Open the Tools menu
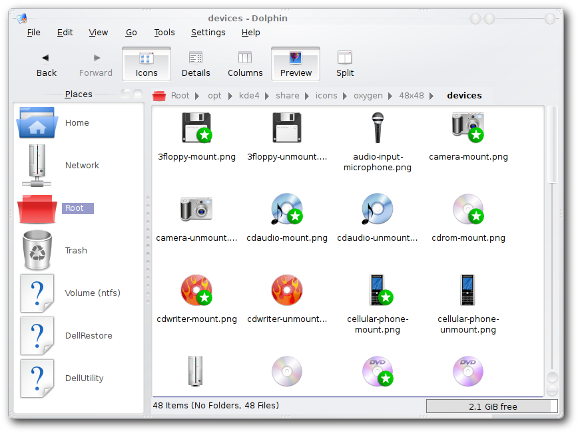Viewport: 578px width, 433px height. (x=164, y=32)
